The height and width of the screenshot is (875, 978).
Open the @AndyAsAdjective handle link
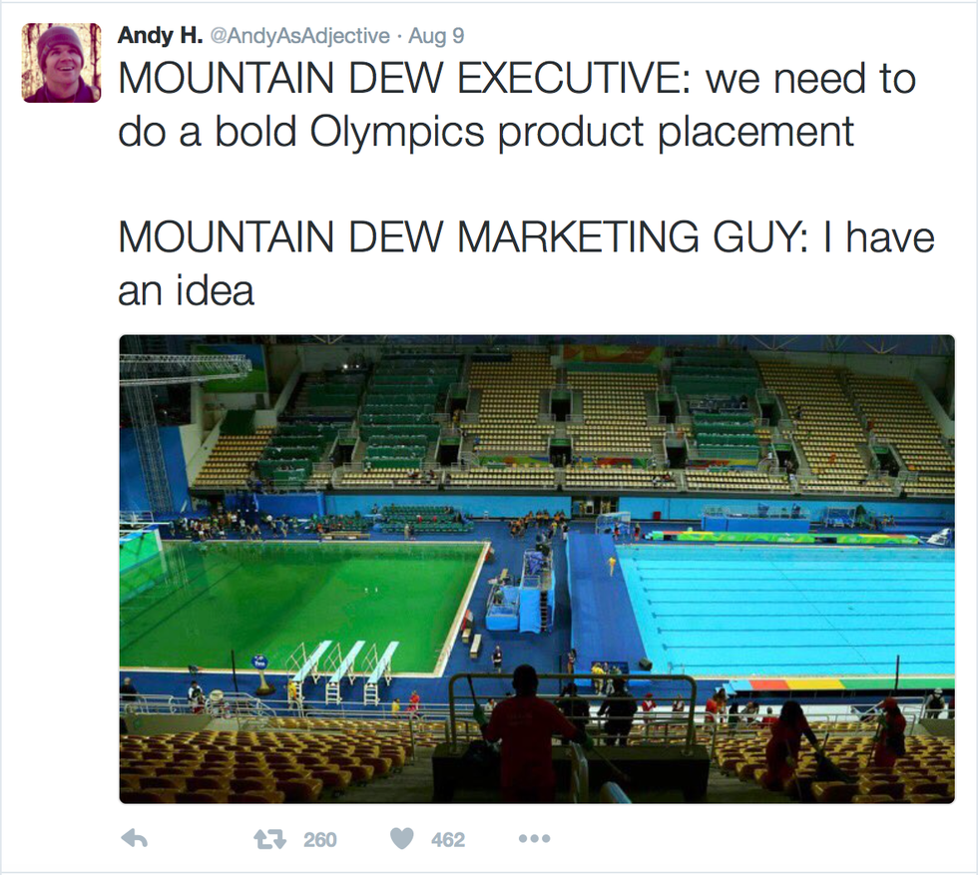296,36
